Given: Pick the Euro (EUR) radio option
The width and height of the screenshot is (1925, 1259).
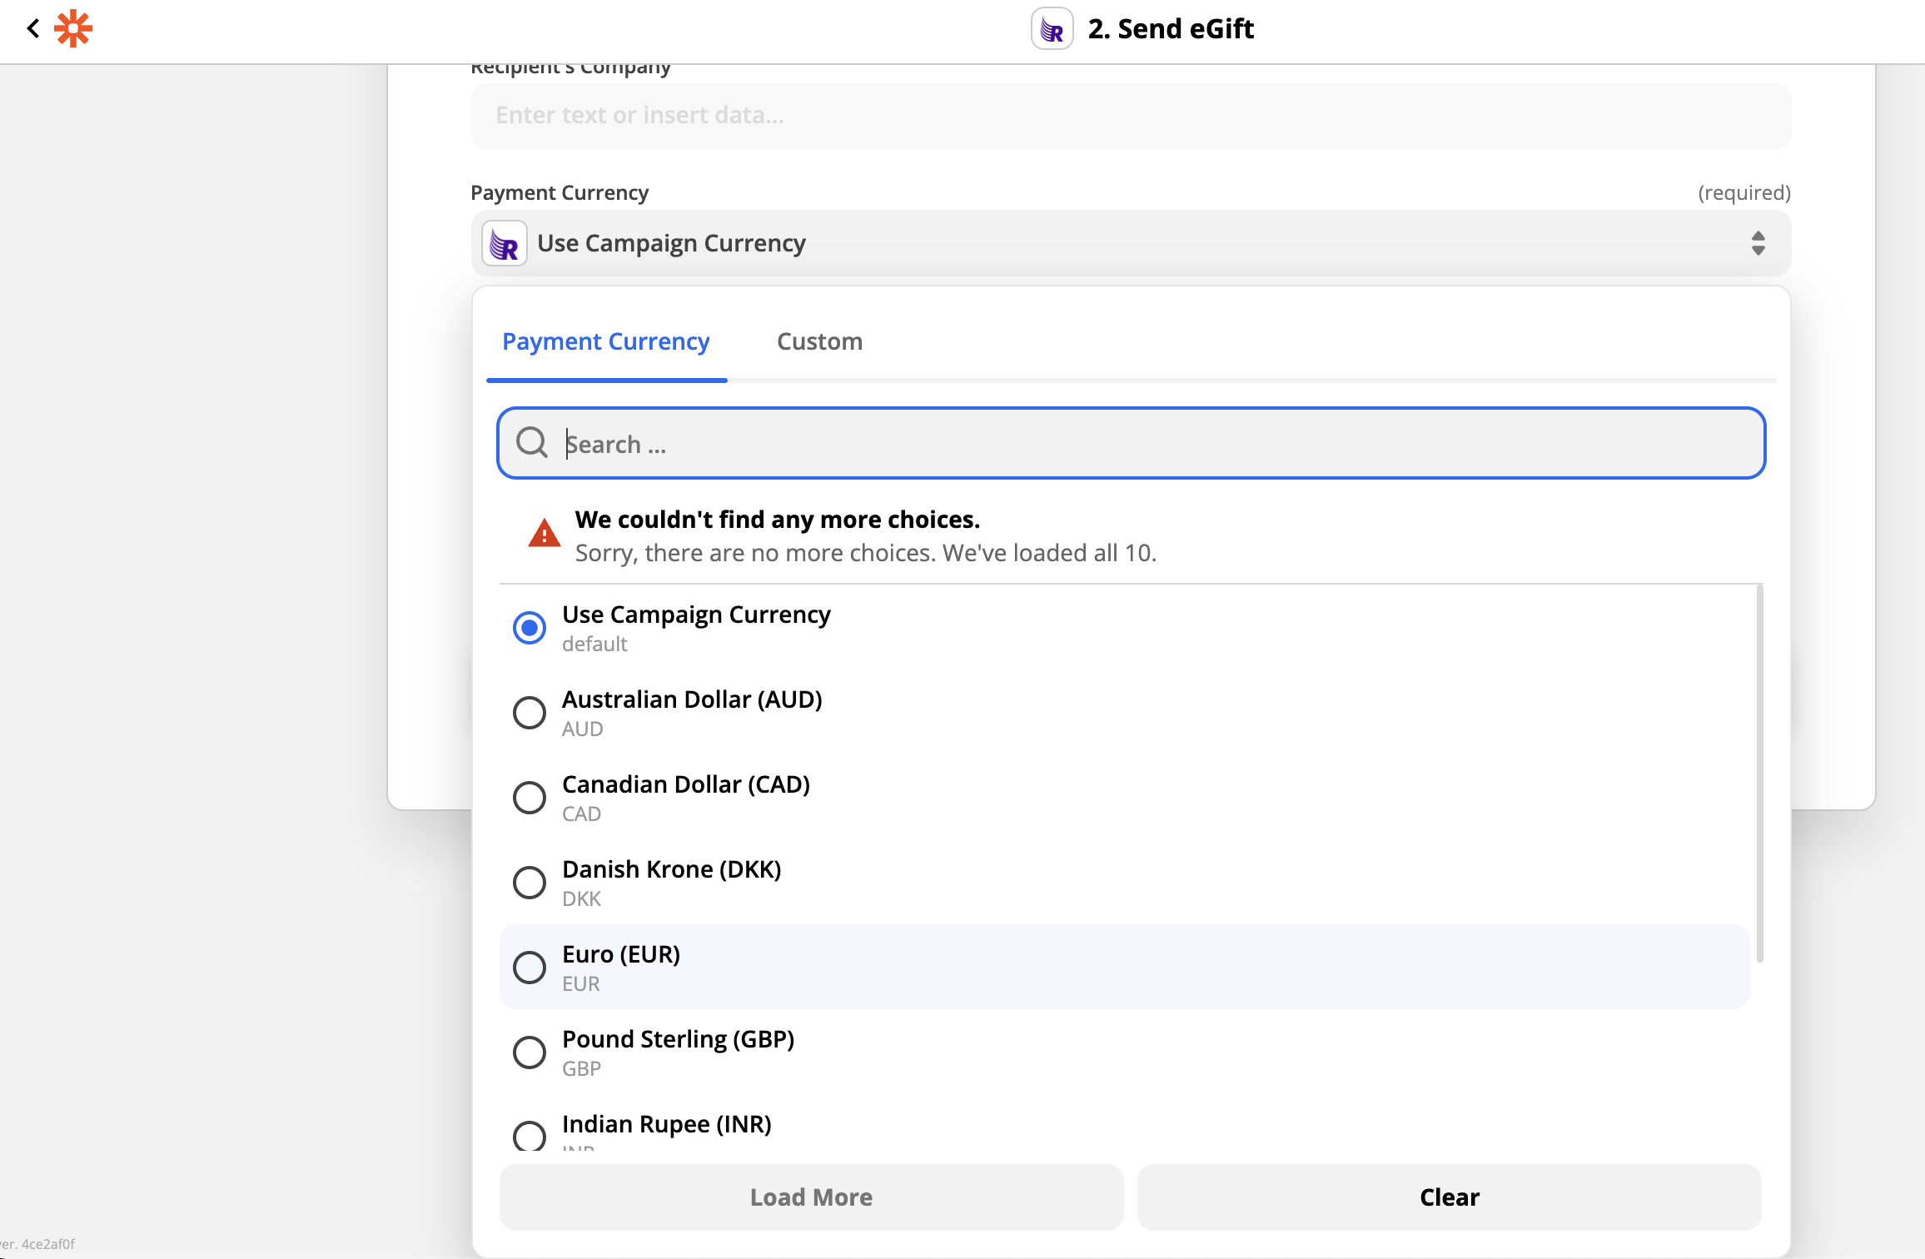Looking at the screenshot, I should click(x=530, y=968).
